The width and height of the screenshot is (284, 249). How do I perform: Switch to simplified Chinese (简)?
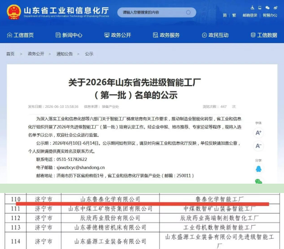pos(225,16)
